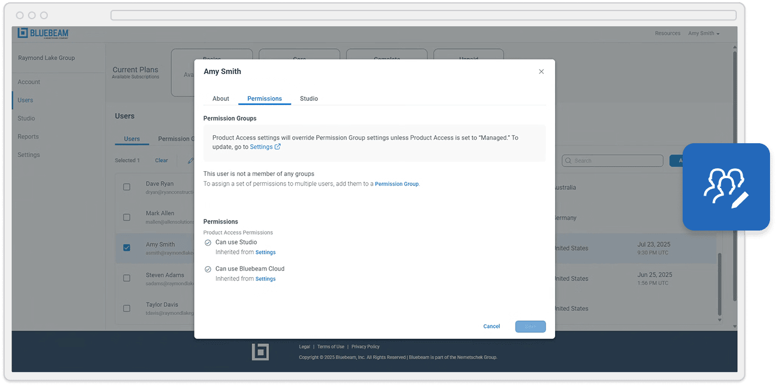
Task: Check the checkbox next to Dave Ryan
Action: point(126,187)
